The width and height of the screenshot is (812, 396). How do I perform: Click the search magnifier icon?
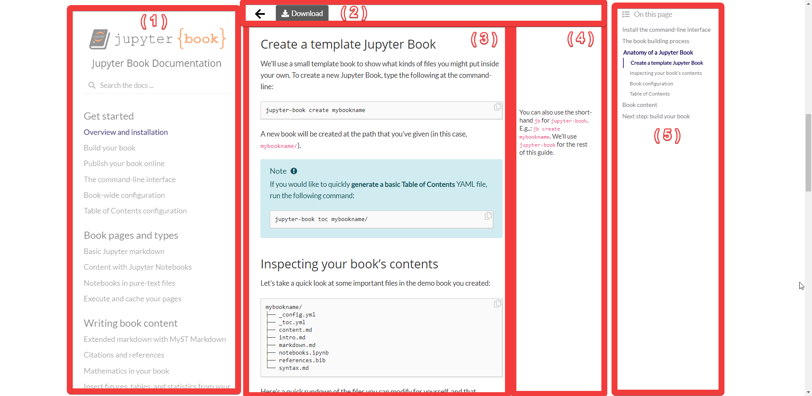[92, 85]
